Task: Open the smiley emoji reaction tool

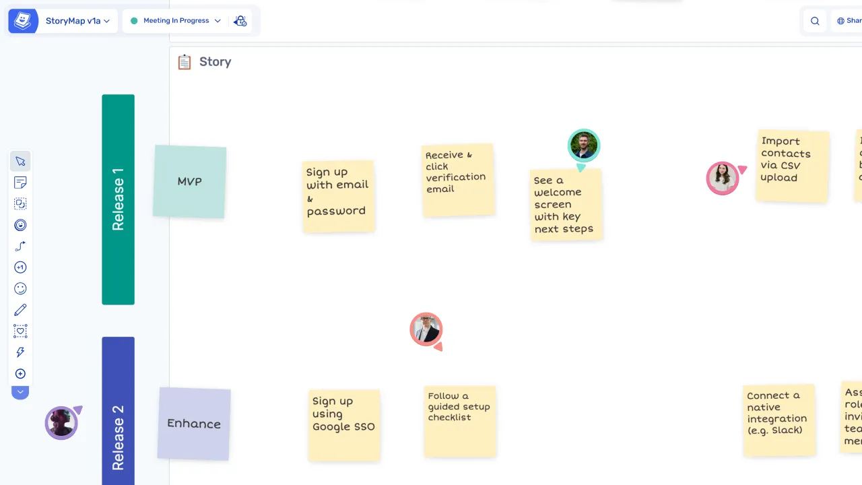Action: [x=20, y=288]
